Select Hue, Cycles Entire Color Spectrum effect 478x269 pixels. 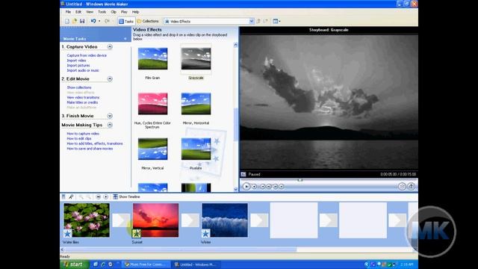point(152,104)
